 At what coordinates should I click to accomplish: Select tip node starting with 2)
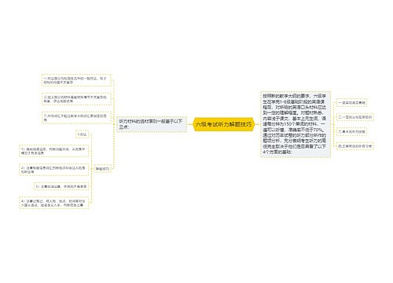pyautogui.click(x=53, y=170)
